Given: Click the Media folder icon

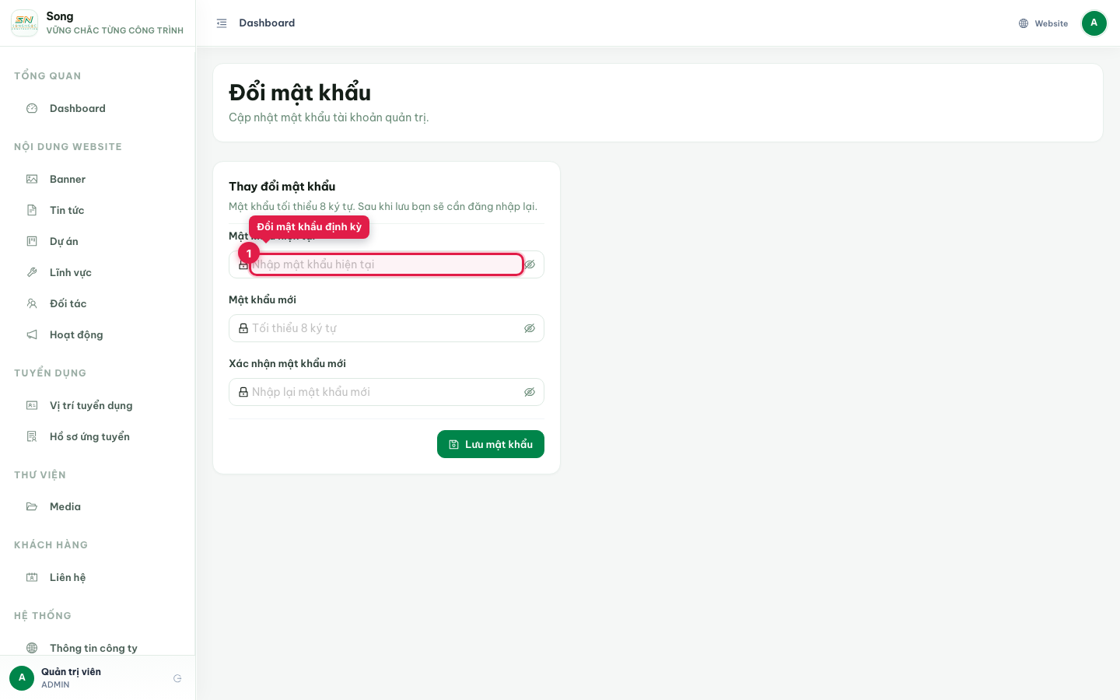Looking at the screenshot, I should tap(32, 506).
